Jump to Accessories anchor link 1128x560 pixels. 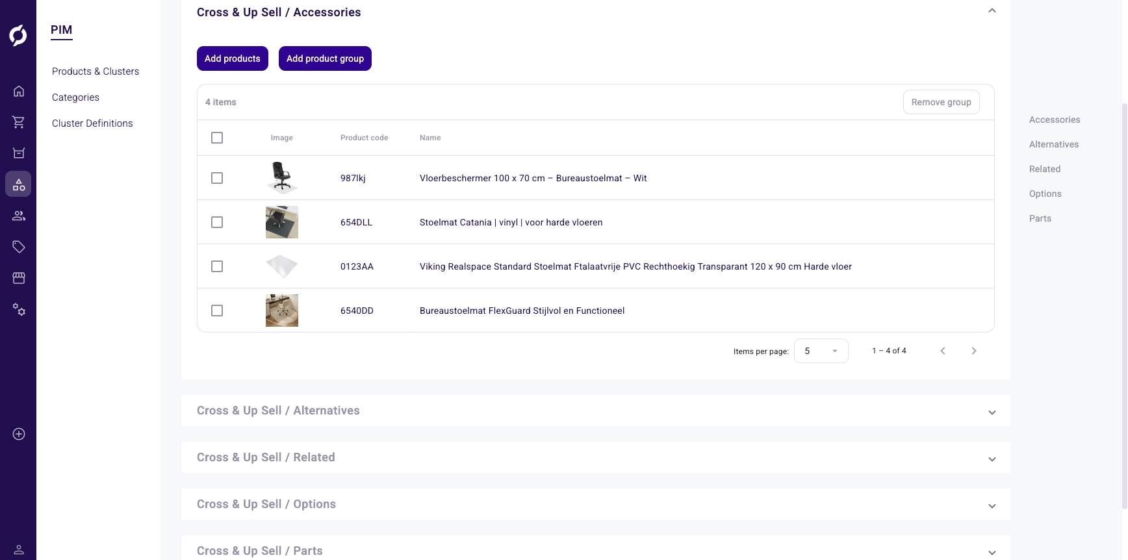coord(1055,120)
